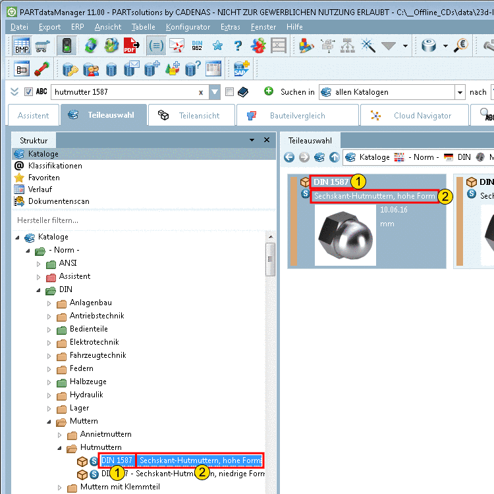Select the Federn folder in the tree
Screen dimensions: 494x494
[82, 368]
